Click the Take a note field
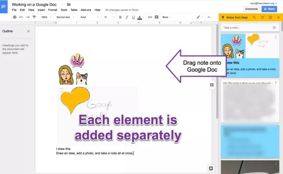283x174 pixels. (245, 28)
